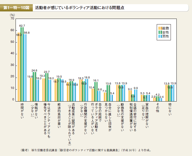Click the 24.6 value label
This screenshot has width=192, height=156.
(x=34, y=70)
